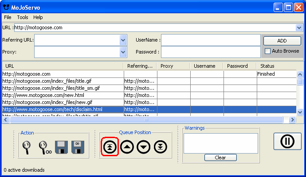Click the single-browse magnifying glass action icon
Image resolution: width=306 pixels, height=177 pixels.
[x=27, y=148]
